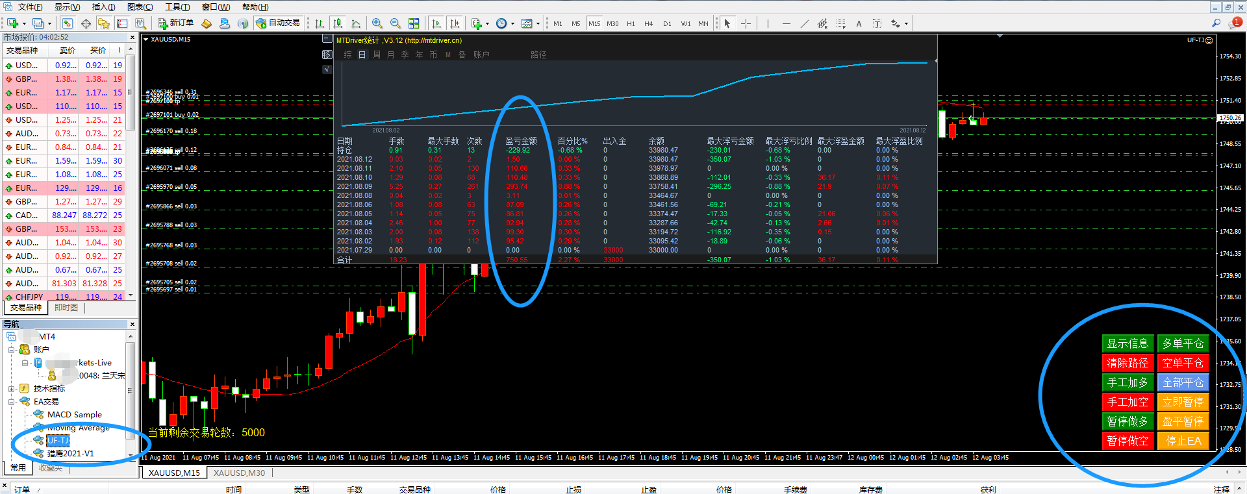Switch chart to candlestick display

click(x=338, y=23)
